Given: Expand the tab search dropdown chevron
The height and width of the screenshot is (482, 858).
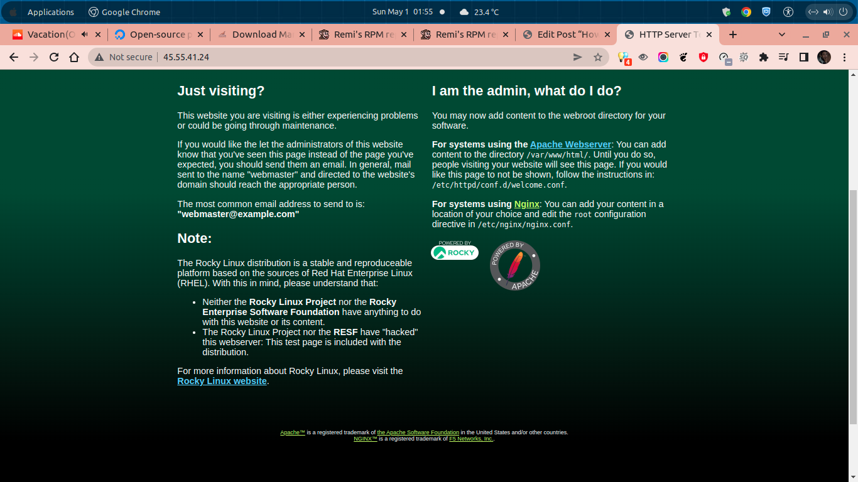Looking at the screenshot, I should pyautogui.click(x=782, y=35).
